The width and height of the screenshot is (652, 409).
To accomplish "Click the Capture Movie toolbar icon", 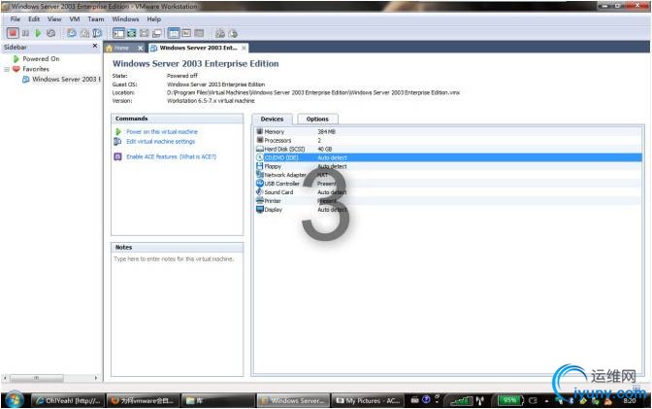I will pyautogui.click(x=233, y=33).
